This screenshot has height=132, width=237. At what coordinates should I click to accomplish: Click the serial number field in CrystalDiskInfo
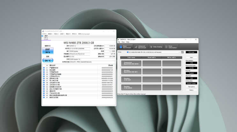click(80, 49)
